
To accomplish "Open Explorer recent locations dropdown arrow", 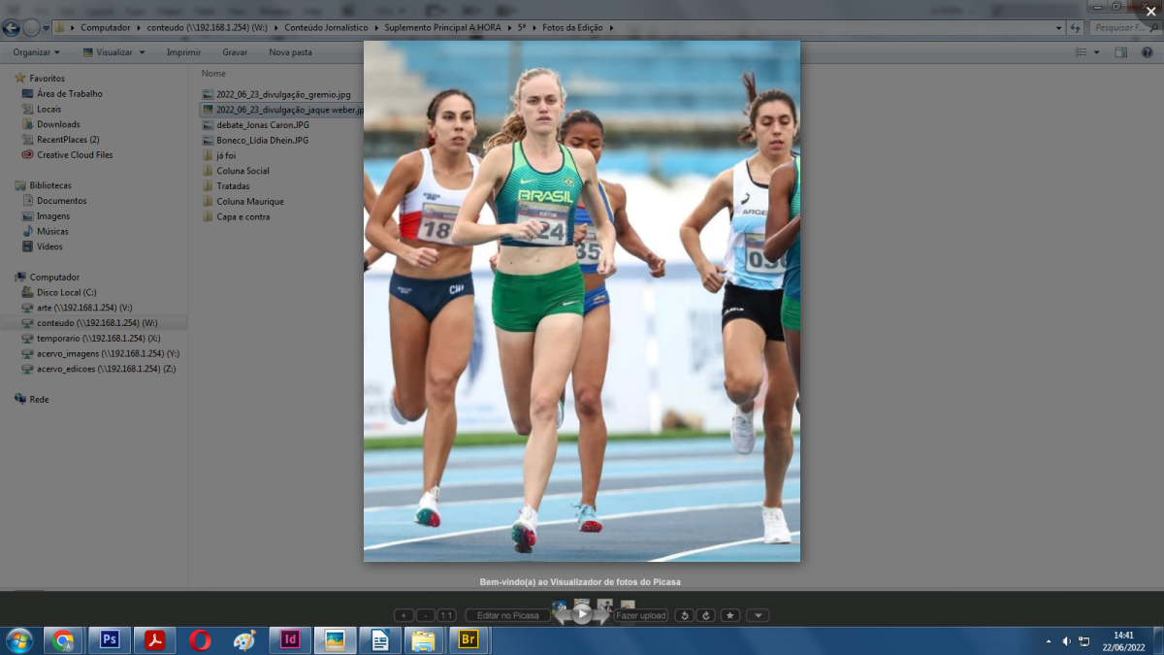I will (x=46, y=28).
